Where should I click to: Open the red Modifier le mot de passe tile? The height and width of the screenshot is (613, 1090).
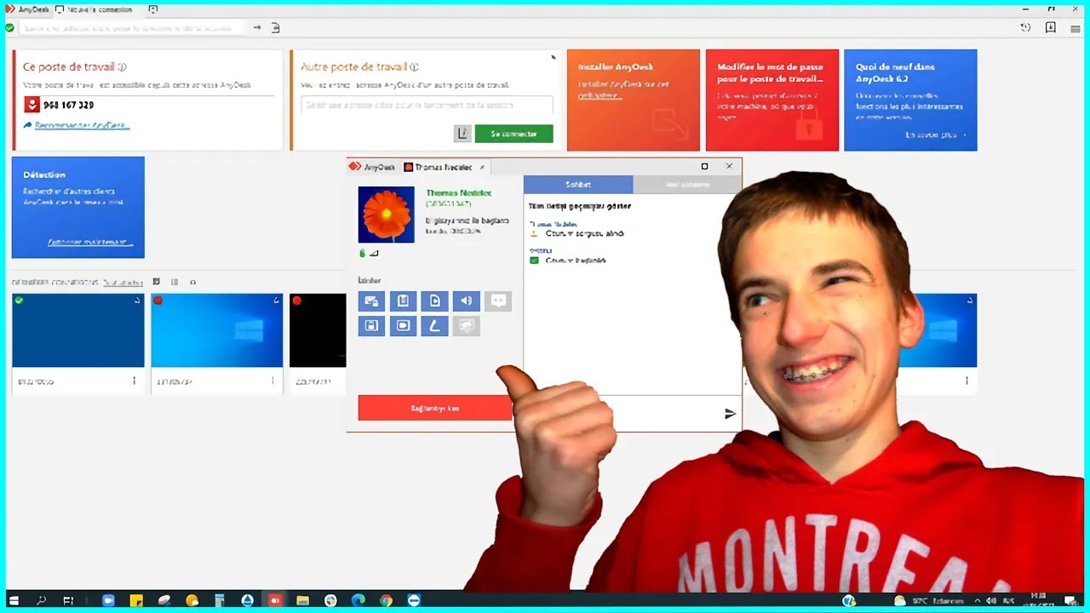(772, 100)
